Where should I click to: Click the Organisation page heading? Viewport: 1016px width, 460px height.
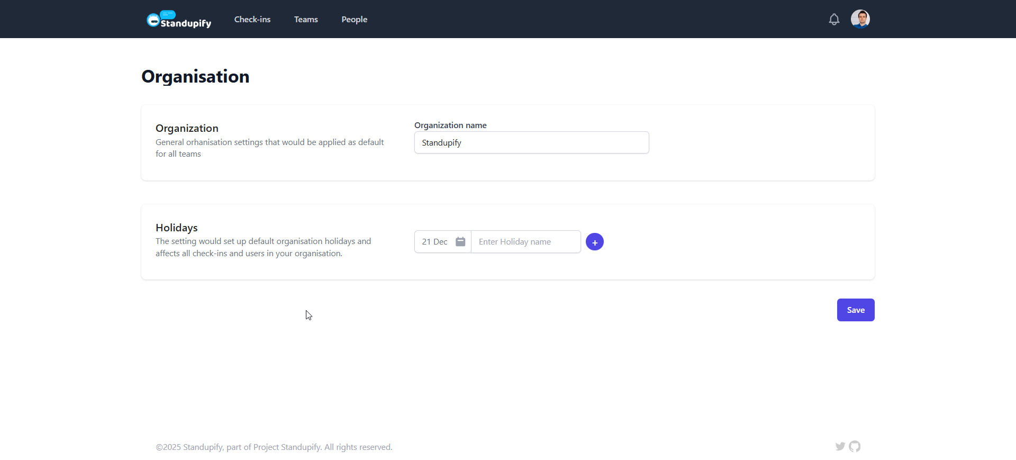pyautogui.click(x=195, y=77)
